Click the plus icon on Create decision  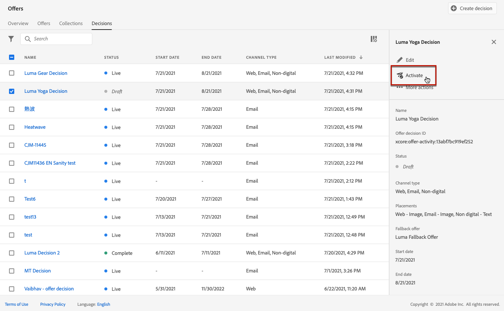coord(454,8)
